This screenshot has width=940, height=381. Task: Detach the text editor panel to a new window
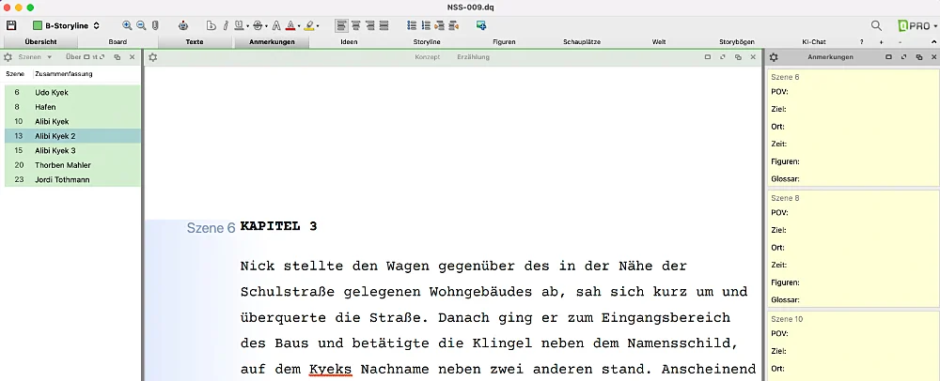[738, 57]
